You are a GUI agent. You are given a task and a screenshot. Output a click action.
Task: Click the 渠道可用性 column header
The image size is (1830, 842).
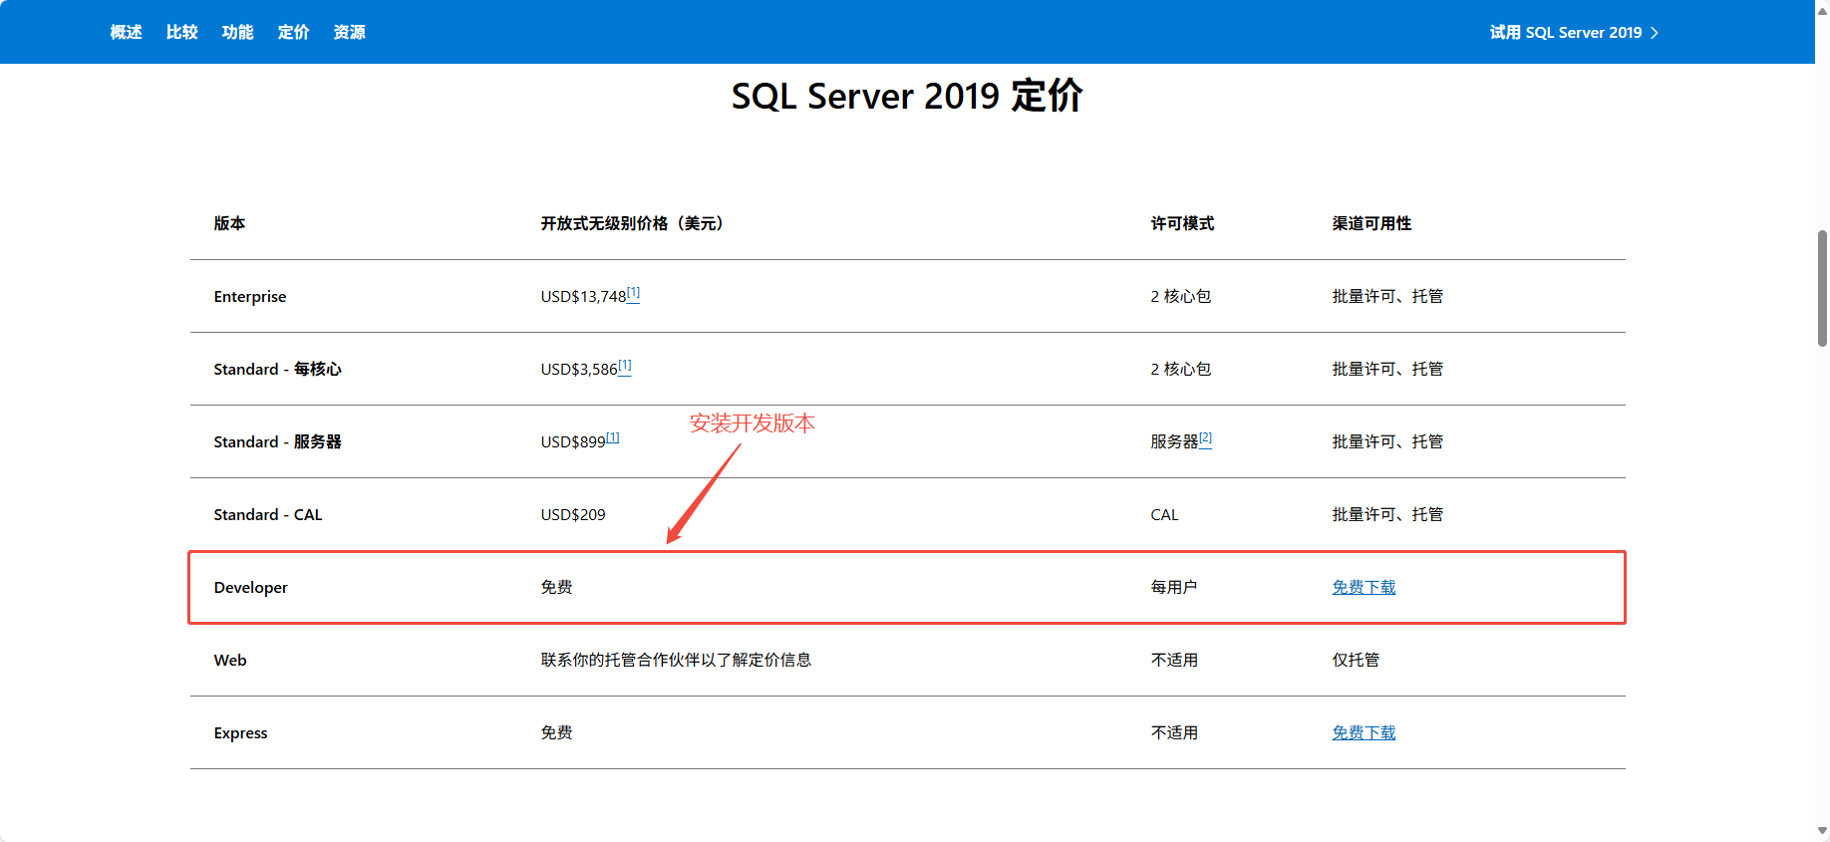1372,223
